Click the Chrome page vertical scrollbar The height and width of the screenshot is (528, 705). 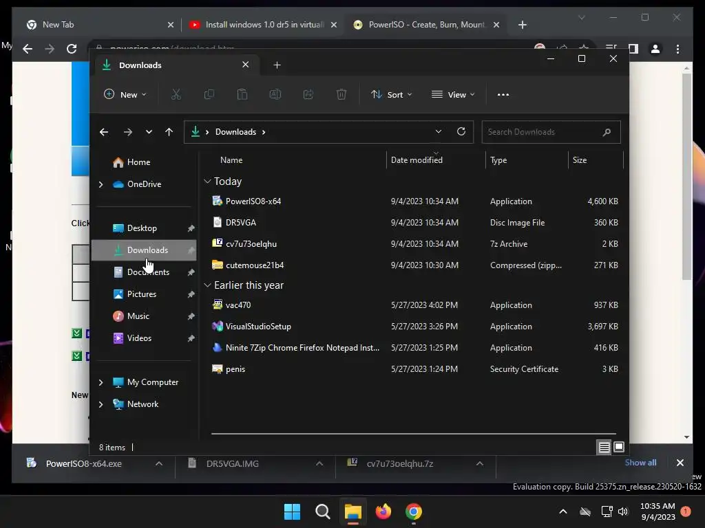tap(686, 177)
